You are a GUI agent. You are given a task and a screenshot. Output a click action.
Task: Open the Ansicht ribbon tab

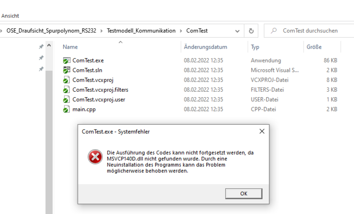point(10,16)
